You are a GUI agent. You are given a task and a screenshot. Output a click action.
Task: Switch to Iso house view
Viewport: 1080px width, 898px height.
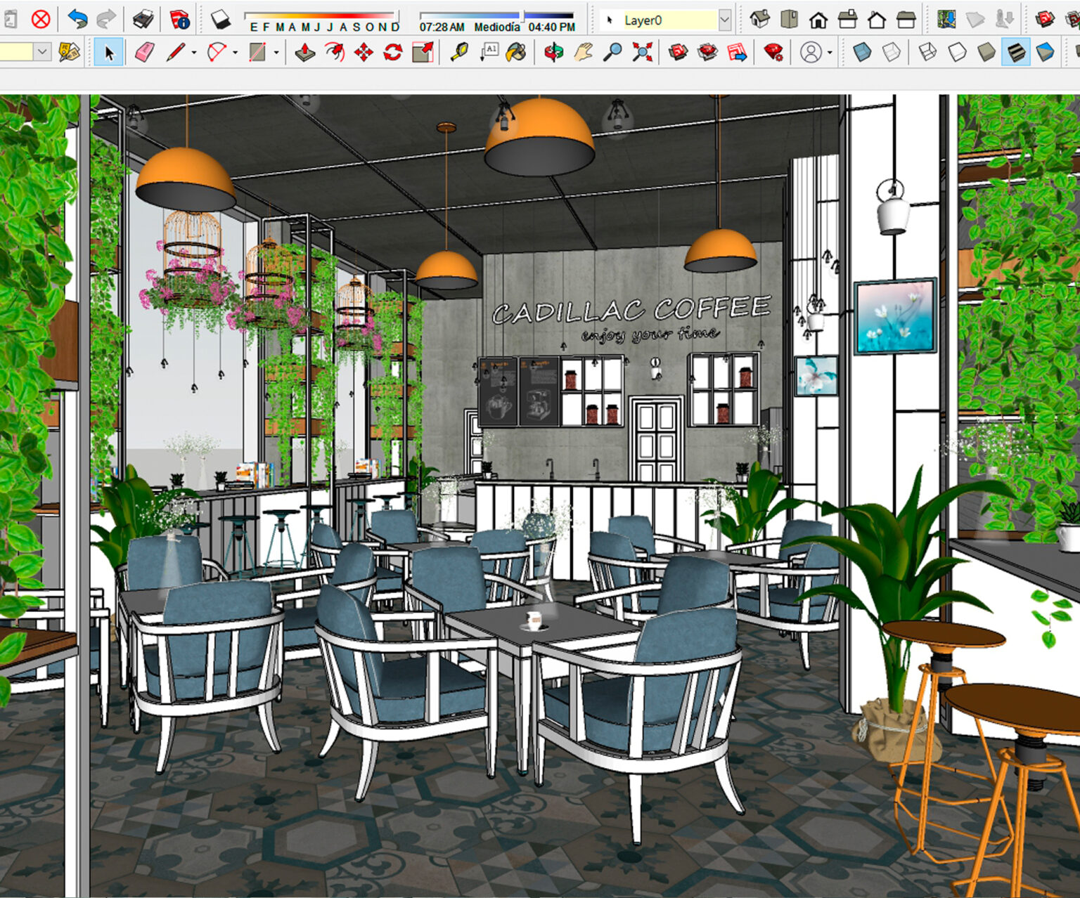coord(759,19)
